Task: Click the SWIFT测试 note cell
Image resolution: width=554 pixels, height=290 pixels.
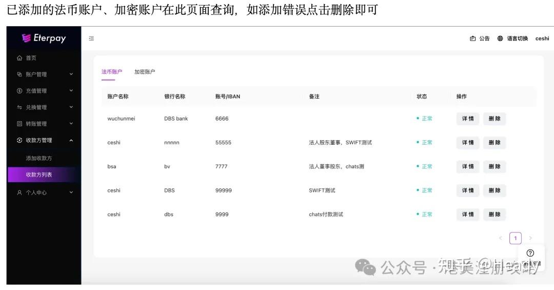Action: tap(322, 190)
